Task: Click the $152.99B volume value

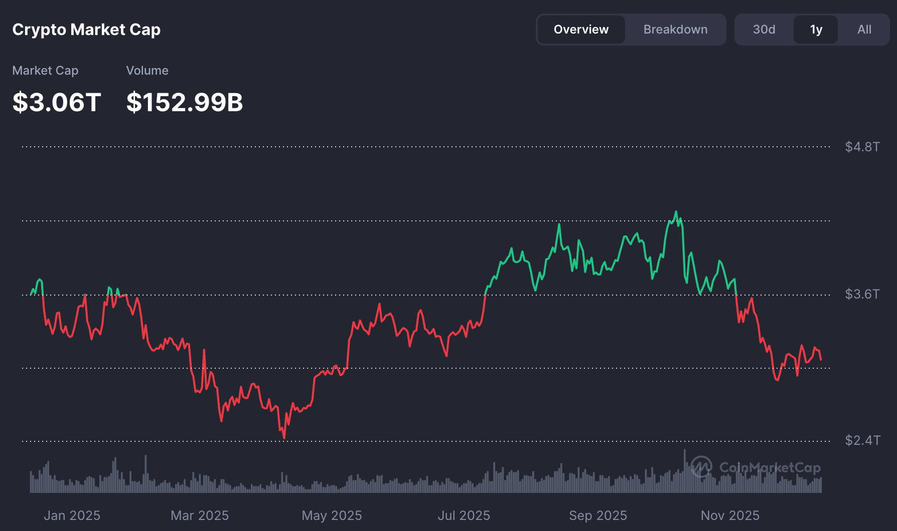Action: click(x=185, y=102)
